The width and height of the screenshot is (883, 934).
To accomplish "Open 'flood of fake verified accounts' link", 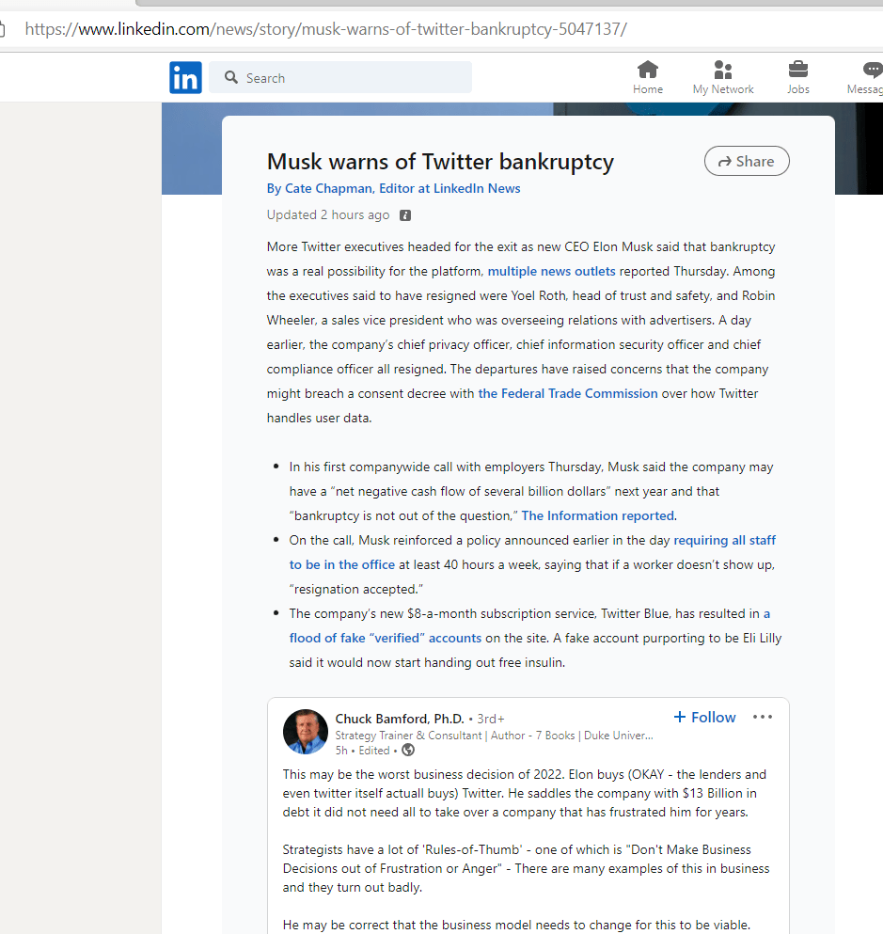I will [386, 639].
